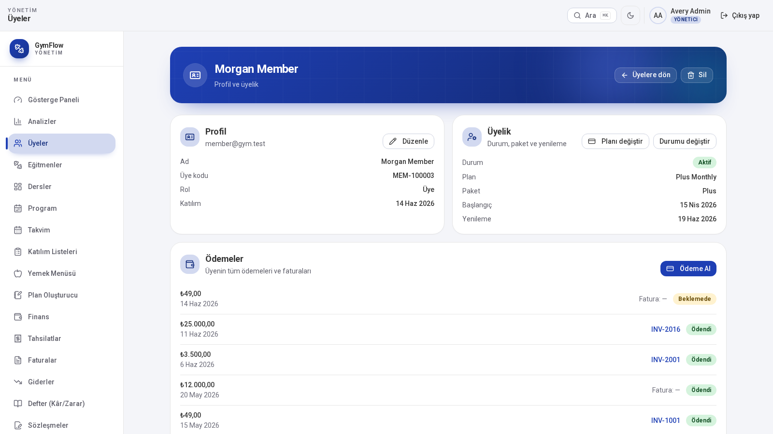
Task: Click the Ödeme Al button
Action: click(x=688, y=269)
